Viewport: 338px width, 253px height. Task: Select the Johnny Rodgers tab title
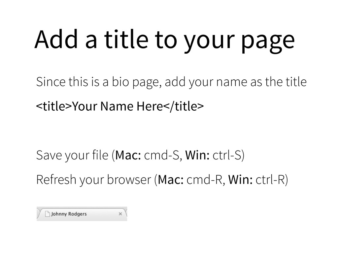tap(69, 214)
